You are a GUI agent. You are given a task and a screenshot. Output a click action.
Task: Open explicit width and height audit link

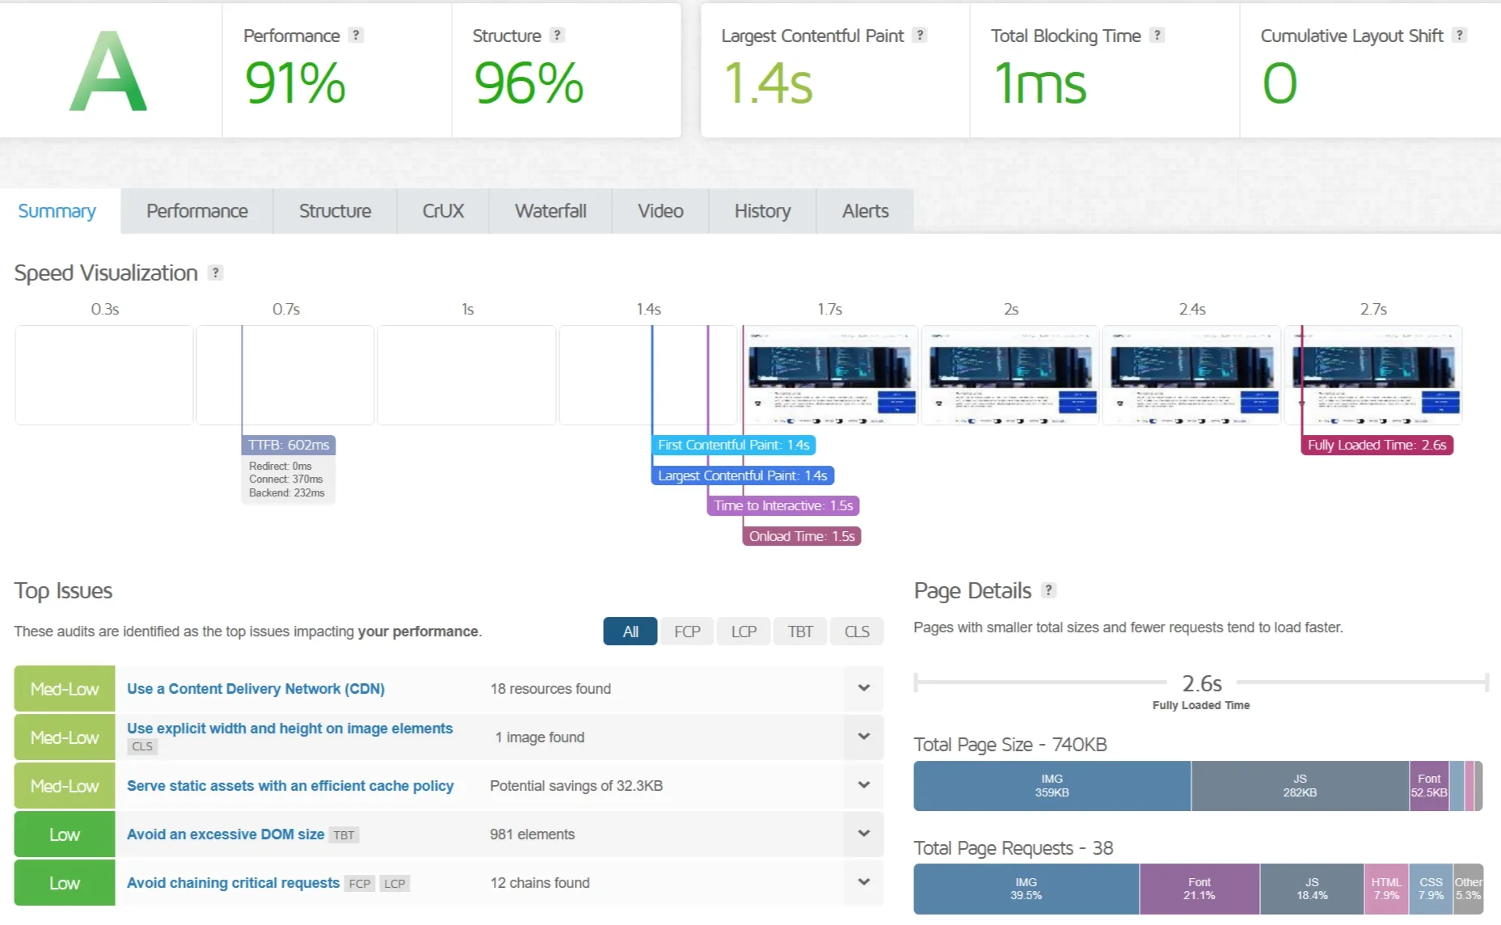[289, 729]
